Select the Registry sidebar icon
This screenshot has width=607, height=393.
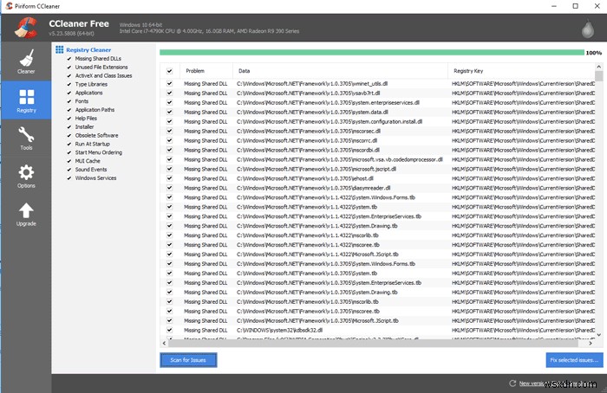(26, 100)
